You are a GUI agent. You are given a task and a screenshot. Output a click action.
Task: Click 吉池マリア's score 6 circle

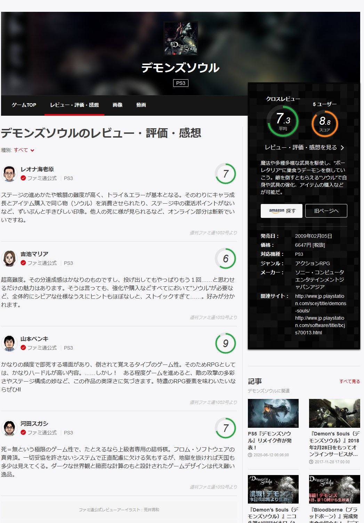pyautogui.click(x=225, y=258)
